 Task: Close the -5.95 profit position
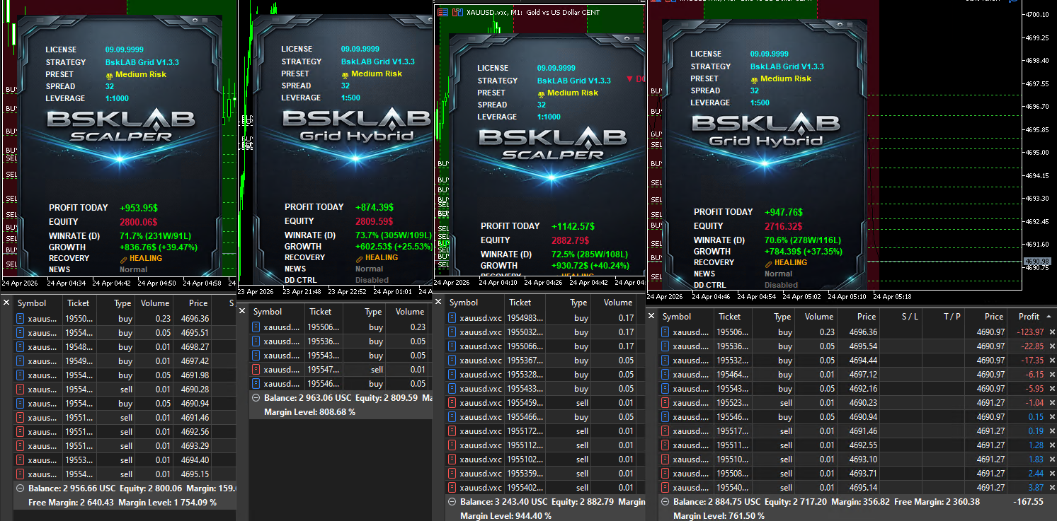1051,389
